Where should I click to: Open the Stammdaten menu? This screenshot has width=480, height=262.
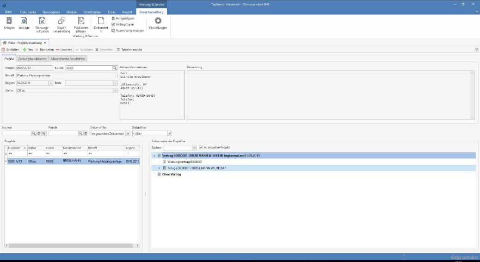click(x=51, y=12)
